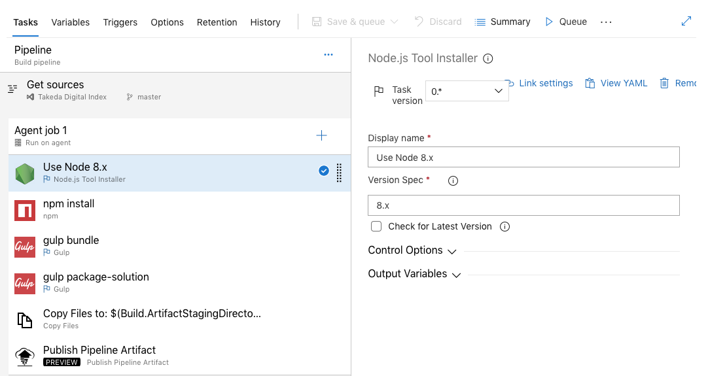The width and height of the screenshot is (708, 376).
Task: Switch to the Variables tab
Action: point(70,22)
